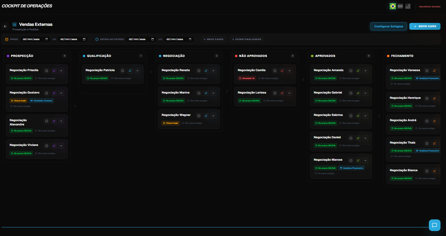Click move-stage arrows on Negociação Viviane

click(54, 146)
